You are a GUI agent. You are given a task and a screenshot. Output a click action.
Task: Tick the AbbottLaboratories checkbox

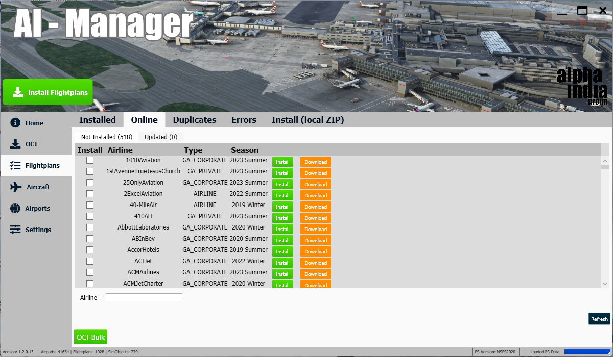[x=90, y=227]
